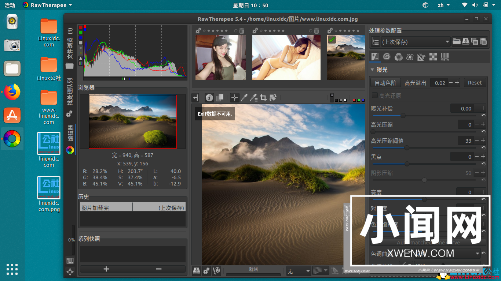
Task: Open the Linux公社 desktop folder
Action: point(49,69)
